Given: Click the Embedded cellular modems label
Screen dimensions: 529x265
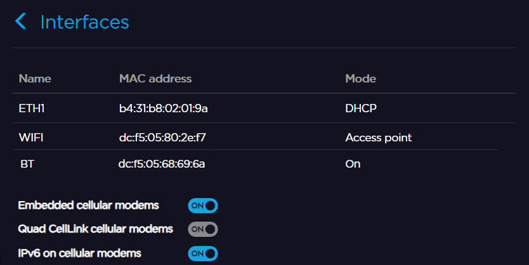Looking at the screenshot, I should (x=88, y=205).
